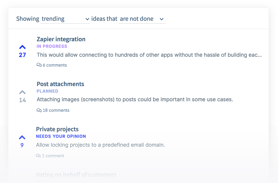View the 1 comment on Private projects
This screenshot has height=183, width=278.
coord(53,156)
